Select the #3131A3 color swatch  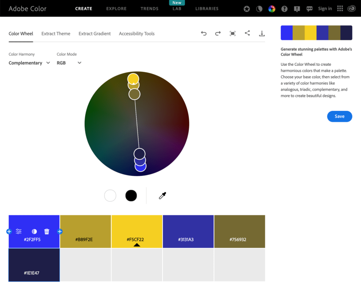[x=188, y=231]
